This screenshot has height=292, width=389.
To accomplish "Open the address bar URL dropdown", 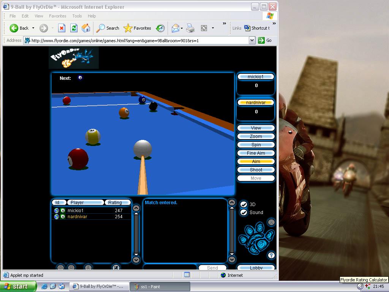I will [x=252, y=40].
